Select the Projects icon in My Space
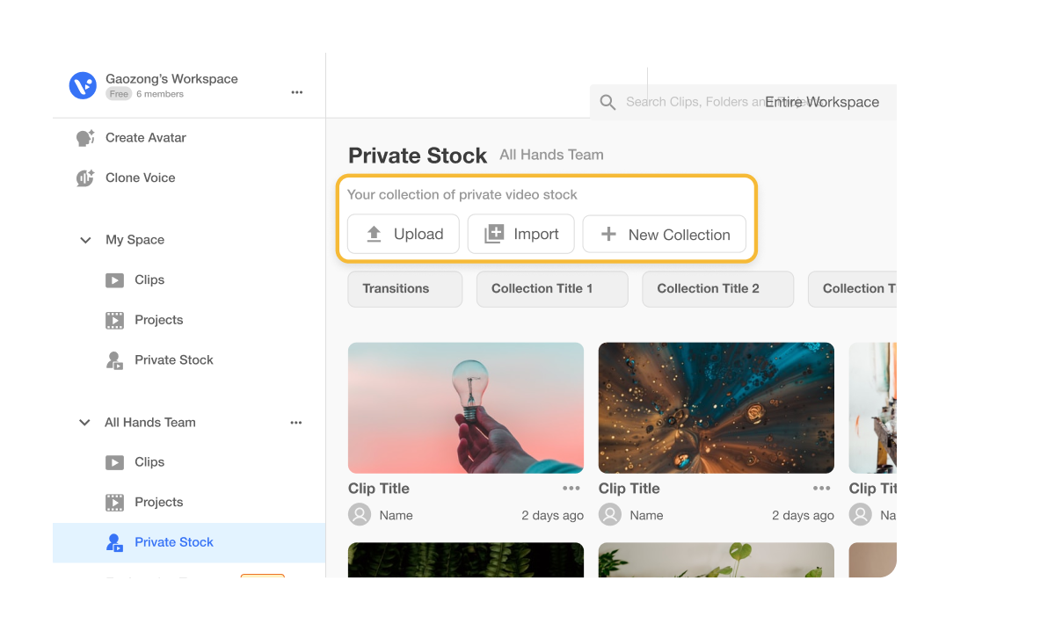This screenshot has height=631, width=1055. (113, 320)
